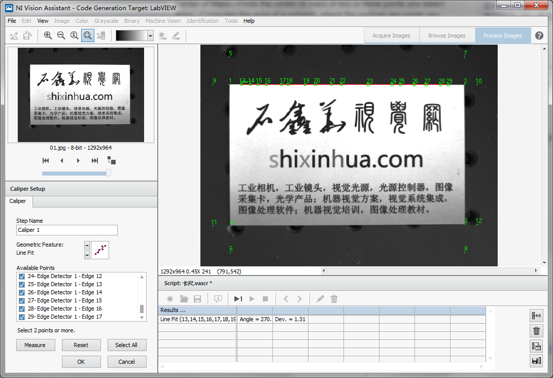Image resolution: width=553 pixels, height=378 pixels.
Task: Click the save results icon at bottom right
Action: tap(536, 361)
